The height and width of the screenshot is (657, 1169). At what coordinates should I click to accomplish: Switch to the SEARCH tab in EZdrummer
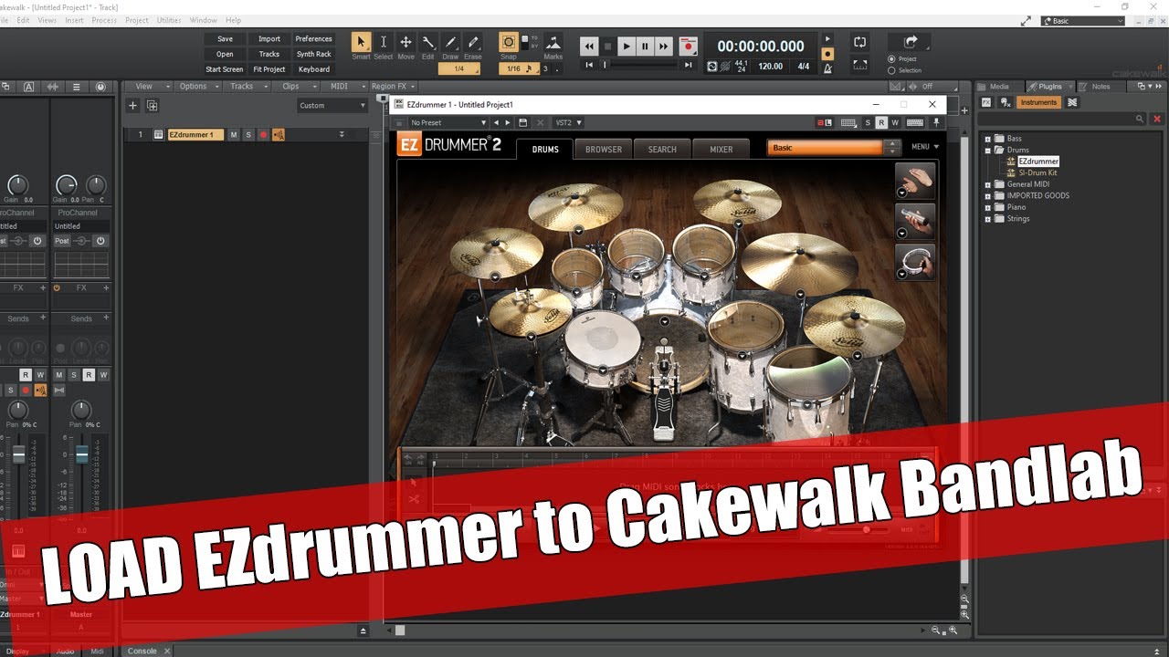coord(662,150)
